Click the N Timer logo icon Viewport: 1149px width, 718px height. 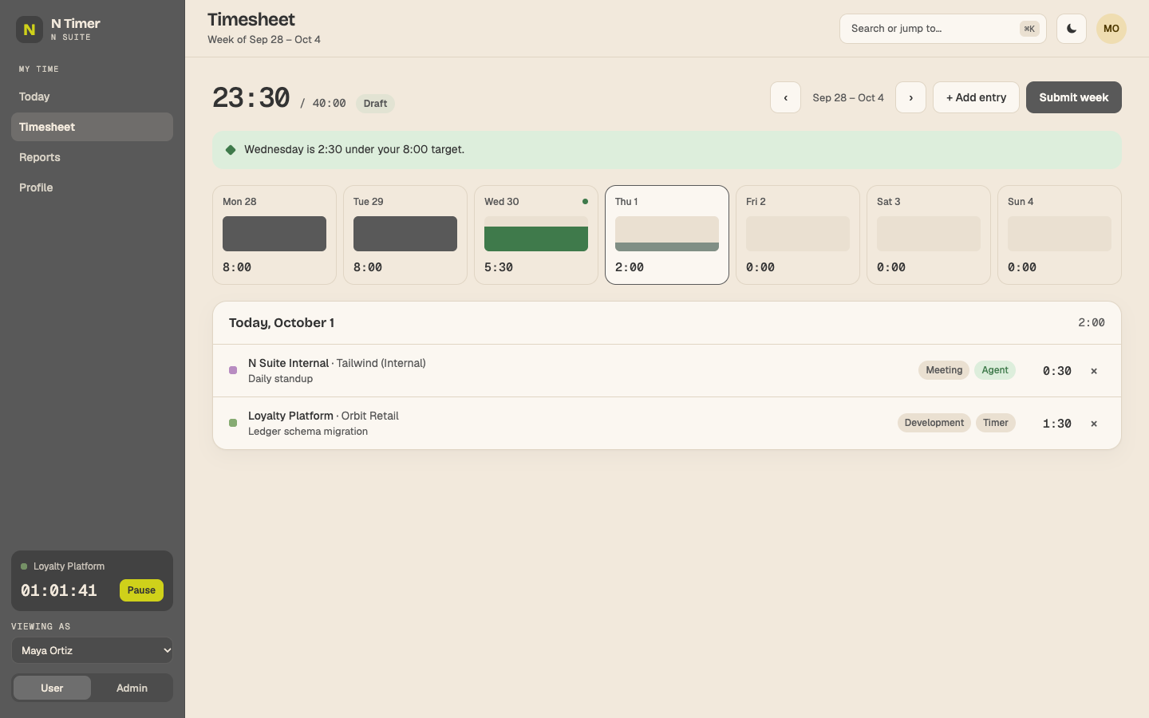point(30,30)
